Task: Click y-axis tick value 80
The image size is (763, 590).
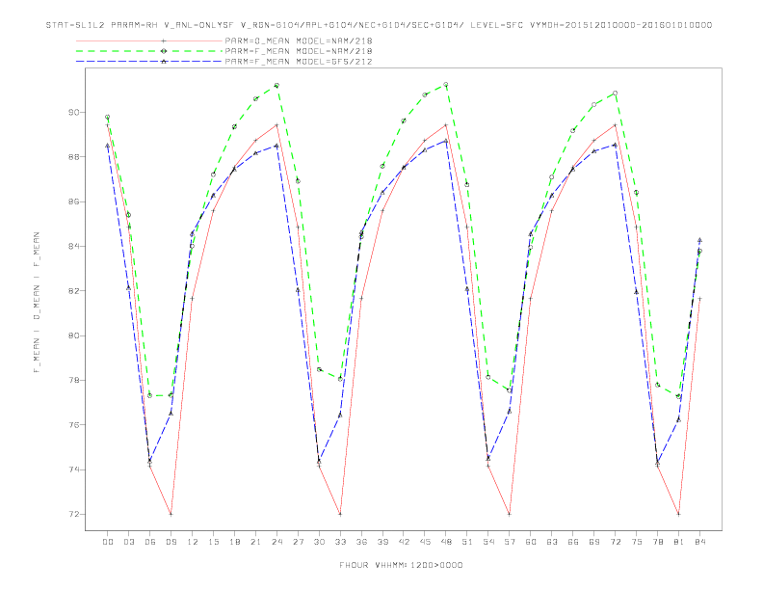Action: (73, 335)
